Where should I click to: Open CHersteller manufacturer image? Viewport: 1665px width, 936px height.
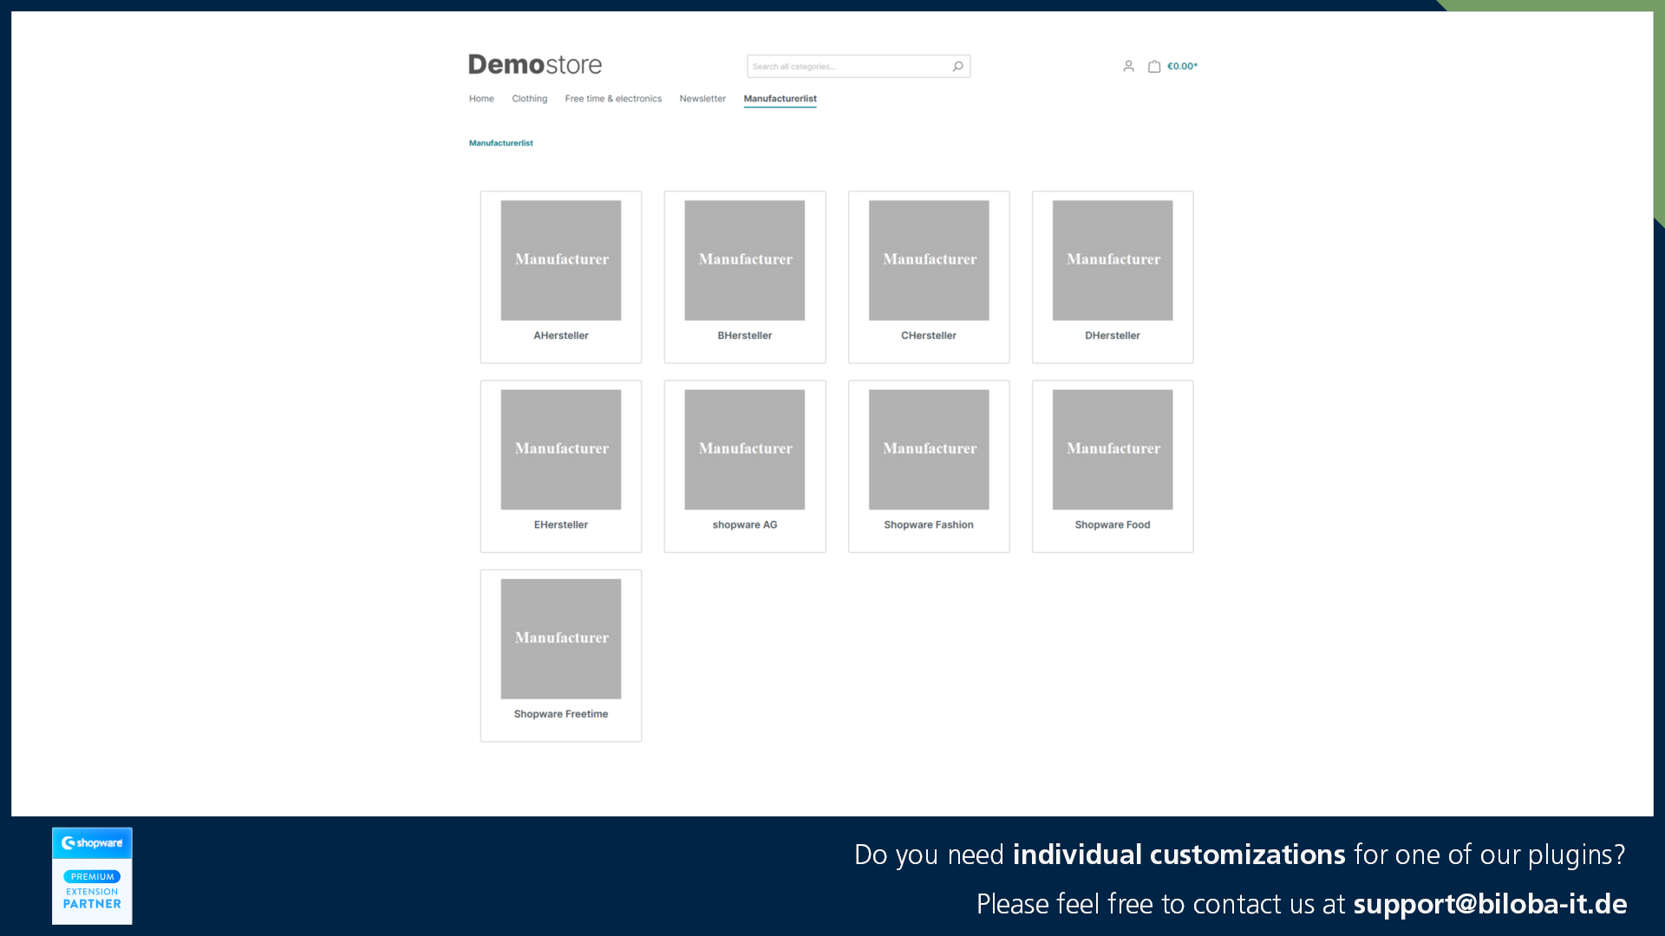[929, 261]
